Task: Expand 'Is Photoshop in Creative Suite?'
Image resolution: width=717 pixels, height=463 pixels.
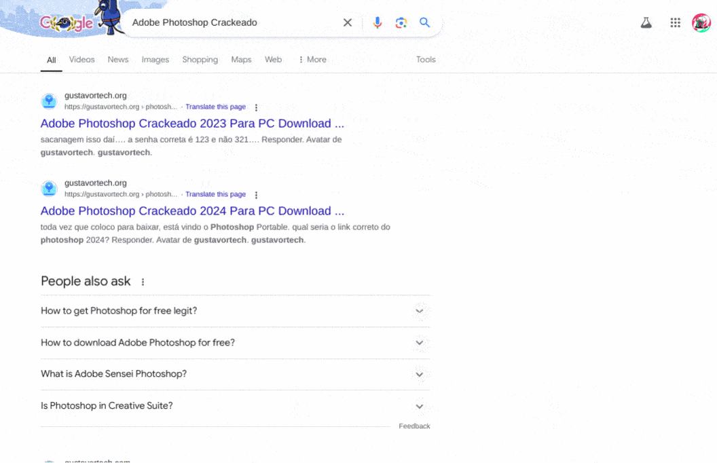Action: 235,406
